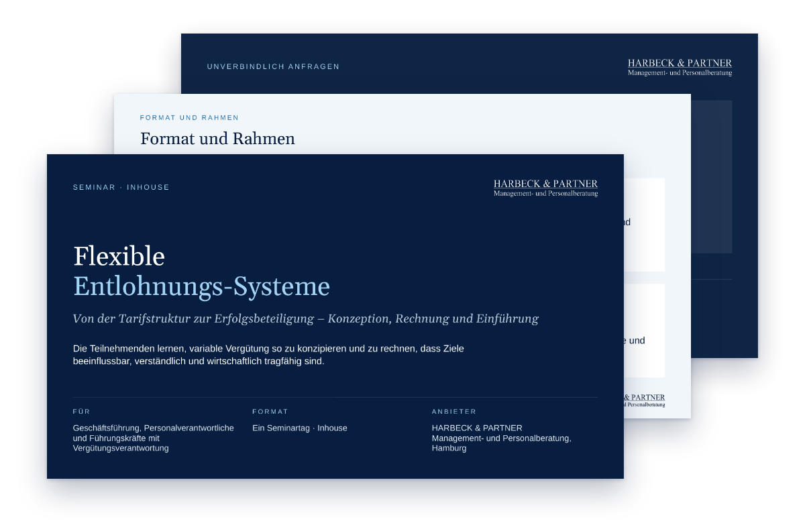Click the small 'FORMAT UND RAHMEN' label on middle slide
The image size is (805, 523).
tap(189, 117)
